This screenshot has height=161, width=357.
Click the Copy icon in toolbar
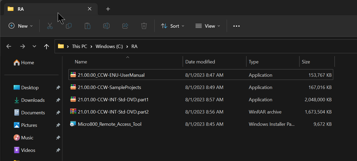pos(69,26)
